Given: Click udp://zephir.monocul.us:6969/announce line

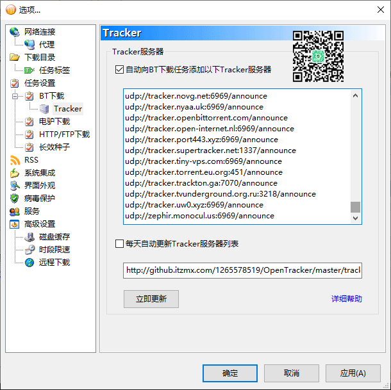Looking at the screenshot, I should click(x=199, y=216).
